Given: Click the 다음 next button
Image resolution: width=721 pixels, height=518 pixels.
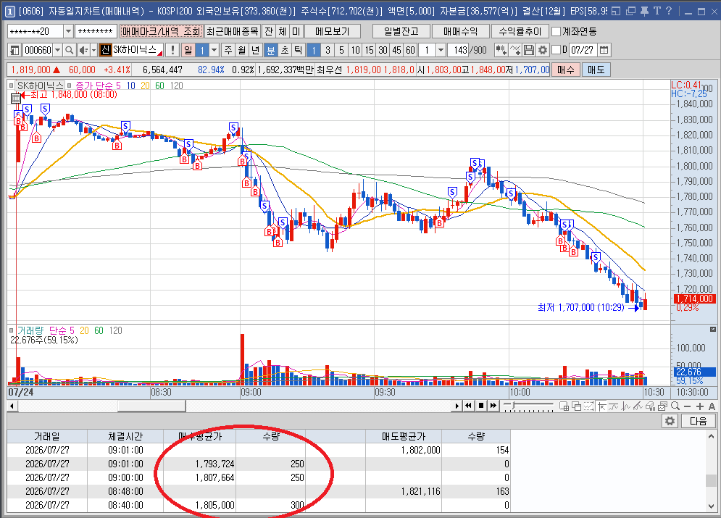Looking at the screenshot, I should coord(698,421).
